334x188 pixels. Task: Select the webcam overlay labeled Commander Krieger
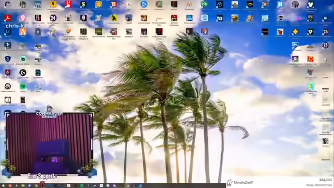coord(50,144)
